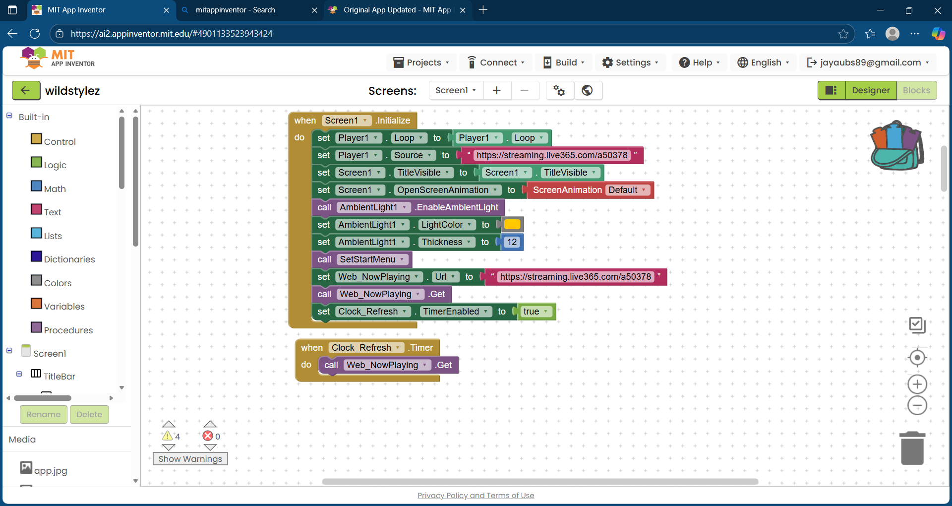Open the Screen1 screen selector dropdown
Viewport: 952px width, 506px height.
tap(455, 90)
